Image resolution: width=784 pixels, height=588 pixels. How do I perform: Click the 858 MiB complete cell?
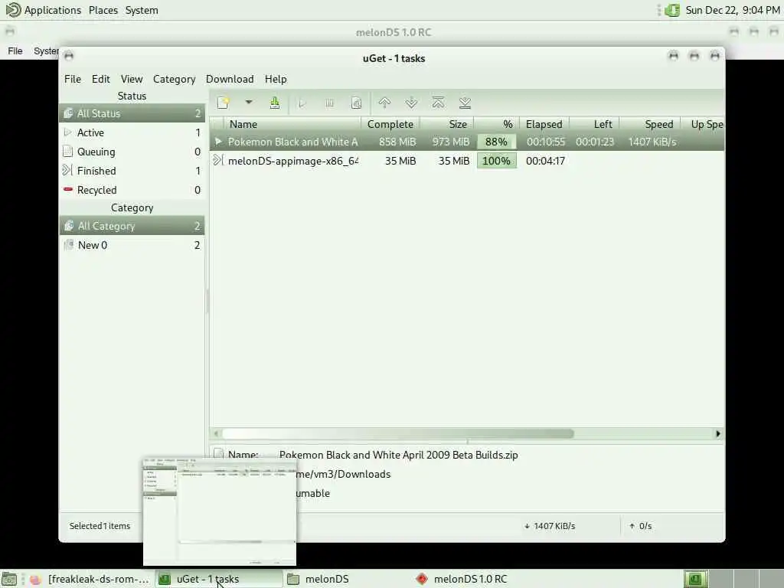tap(397, 142)
